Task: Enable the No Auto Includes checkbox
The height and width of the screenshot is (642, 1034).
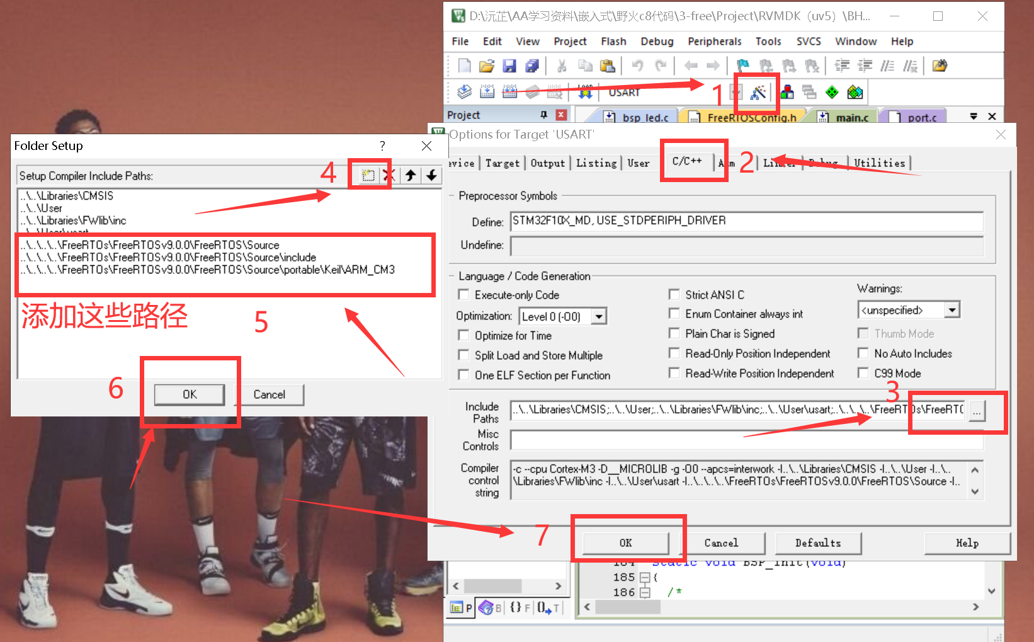Action: point(863,353)
